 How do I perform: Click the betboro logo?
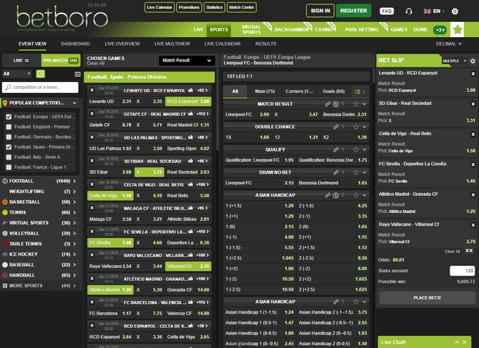pyautogui.click(x=62, y=18)
